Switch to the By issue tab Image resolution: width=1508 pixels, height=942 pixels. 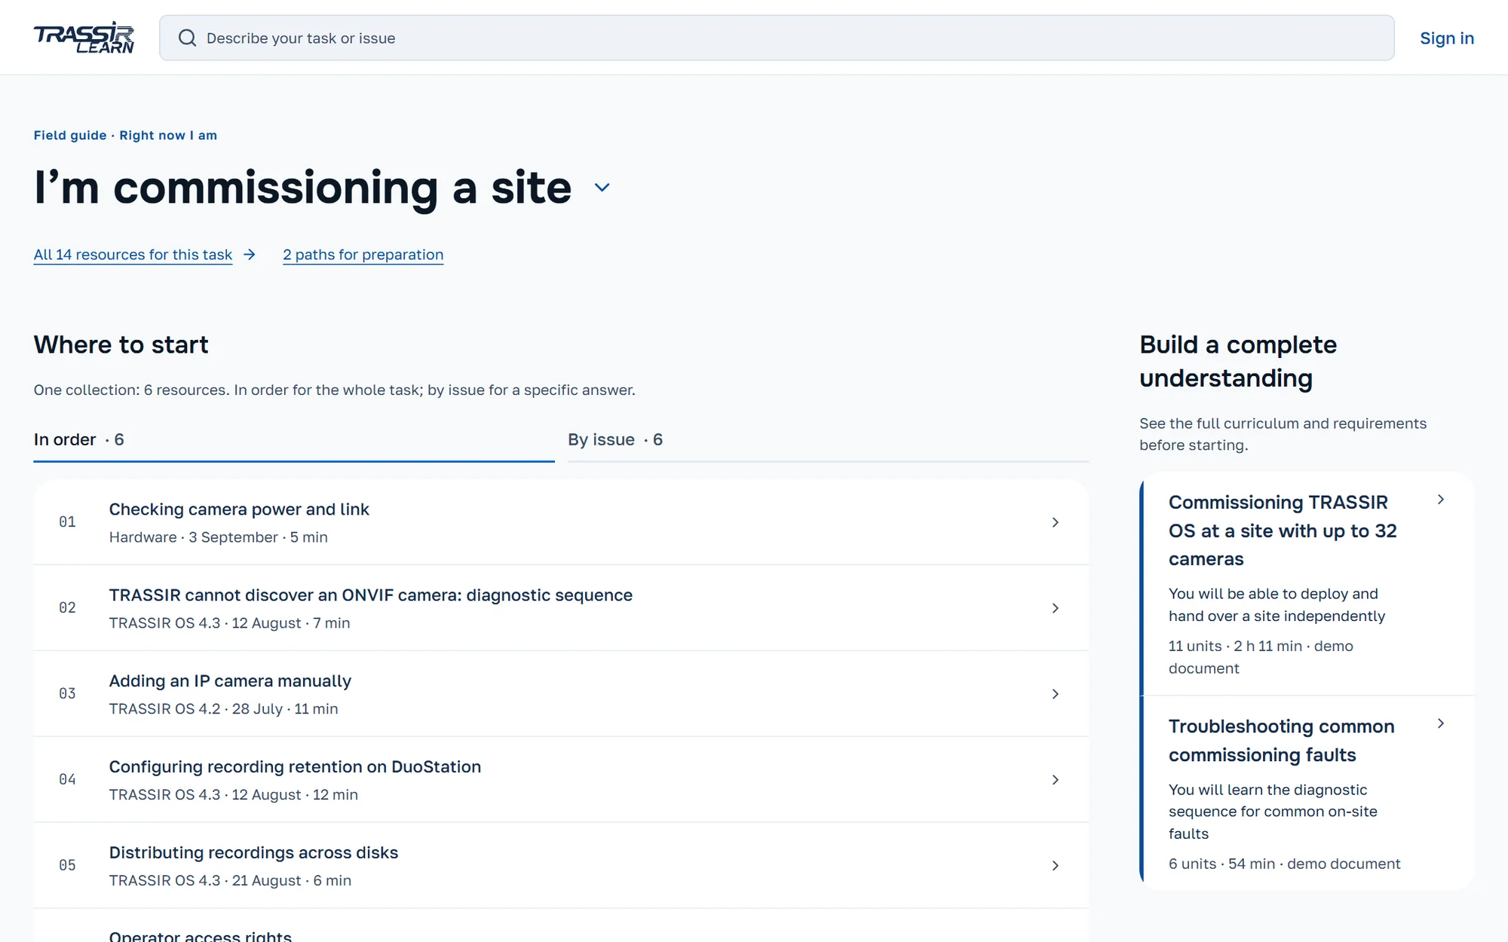click(x=828, y=439)
